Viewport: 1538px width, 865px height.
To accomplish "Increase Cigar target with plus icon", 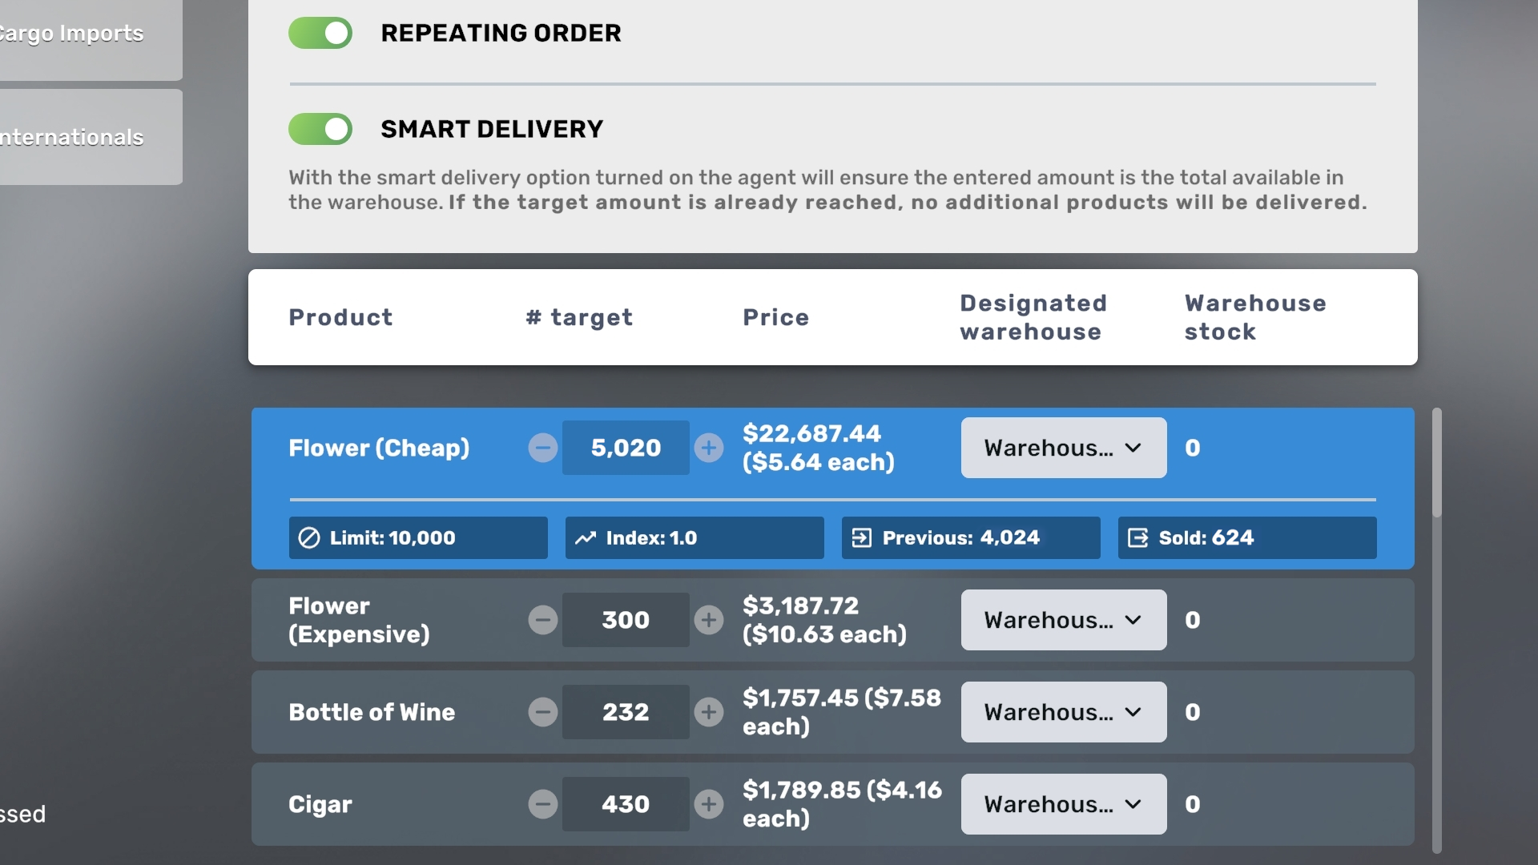I will (x=709, y=804).
